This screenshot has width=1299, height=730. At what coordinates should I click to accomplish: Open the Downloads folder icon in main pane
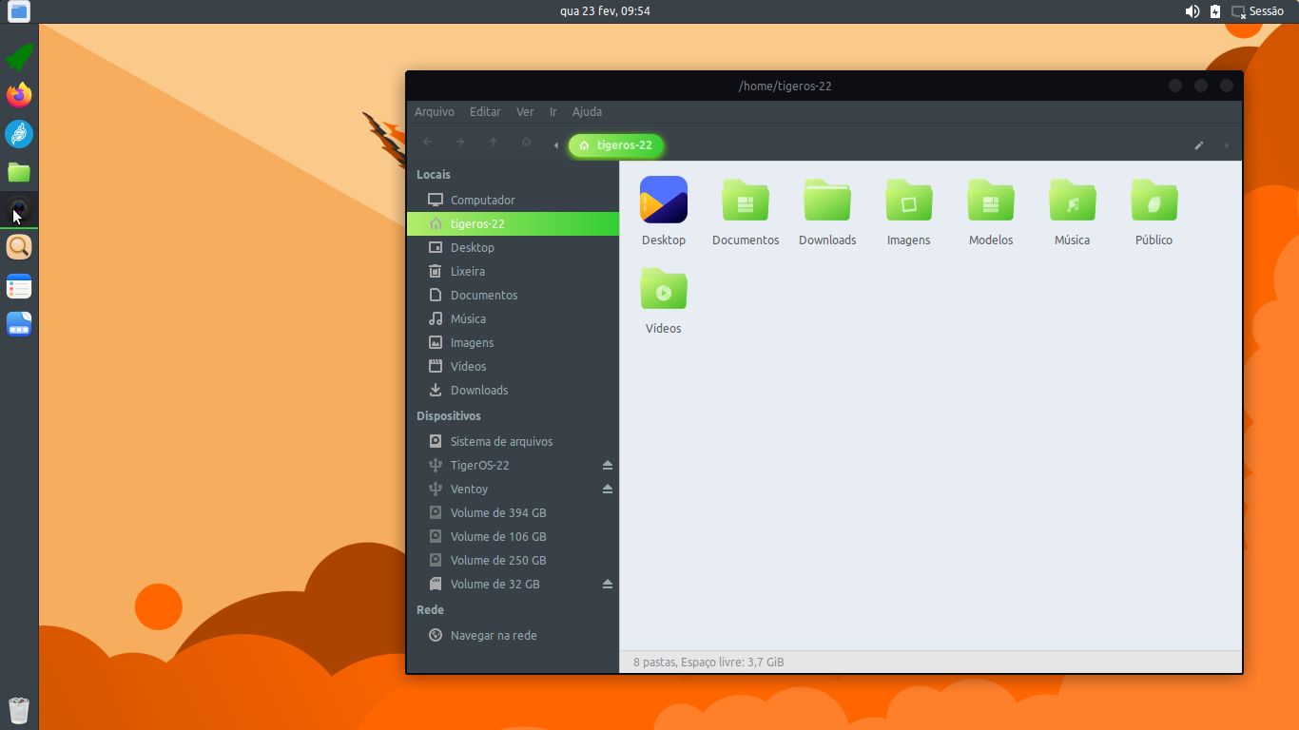(x=827, y=200)
